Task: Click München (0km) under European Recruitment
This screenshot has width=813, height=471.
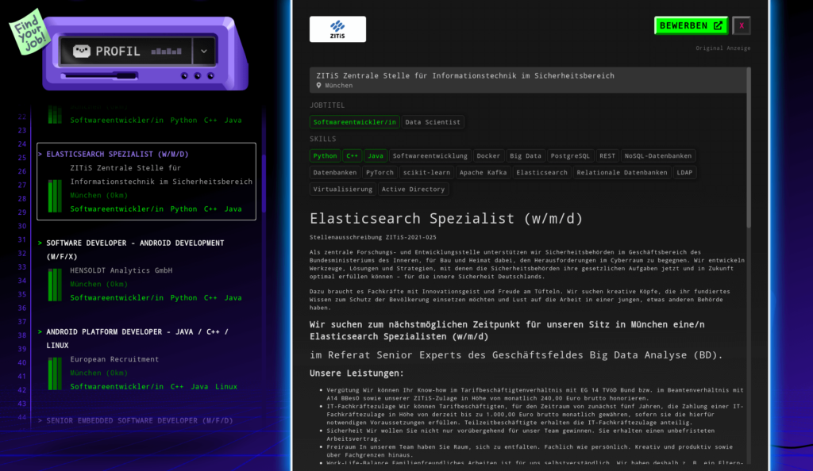Action: (99, 373)
